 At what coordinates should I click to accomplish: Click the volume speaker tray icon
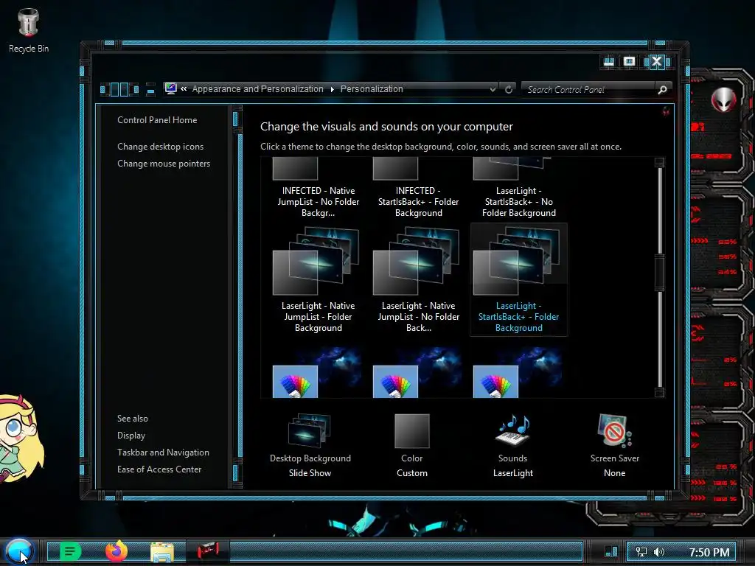(x=659, y=552)
